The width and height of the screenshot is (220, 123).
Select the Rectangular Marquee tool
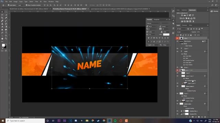[6, 12]
